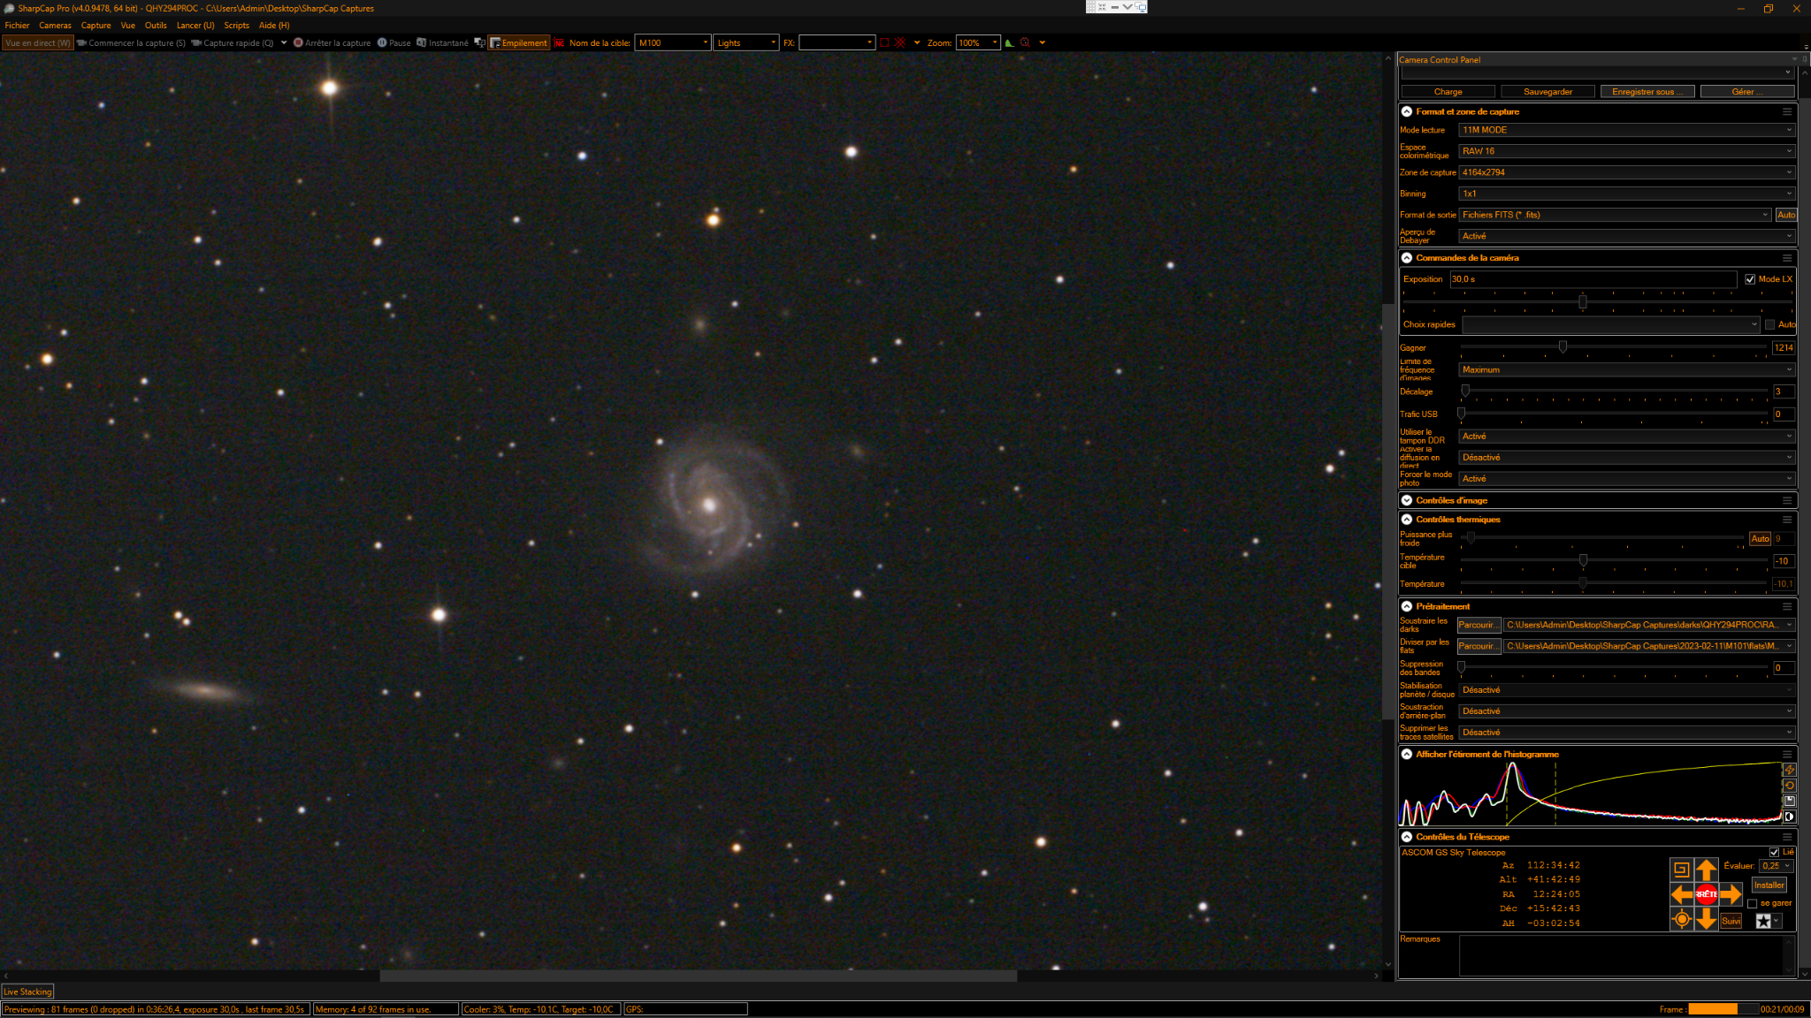Collapse the Prétraitement section
This screenshot has width=1811, height=1018.
click(x=1407, y=606)
